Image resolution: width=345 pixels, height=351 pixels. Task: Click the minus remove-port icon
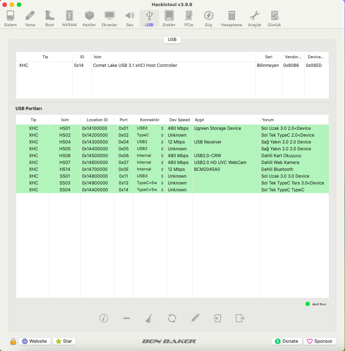click(126, 318)
